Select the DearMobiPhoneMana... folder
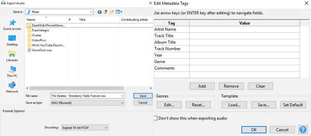The height and width of the screenshot is (136, 311). point(46,25)
